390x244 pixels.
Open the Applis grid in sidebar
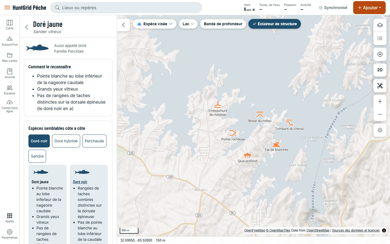(x=9, y=218)
